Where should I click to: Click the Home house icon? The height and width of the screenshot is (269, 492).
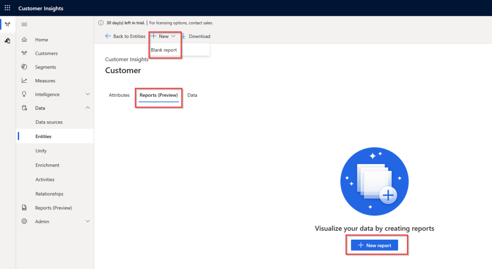coord(24,40)
